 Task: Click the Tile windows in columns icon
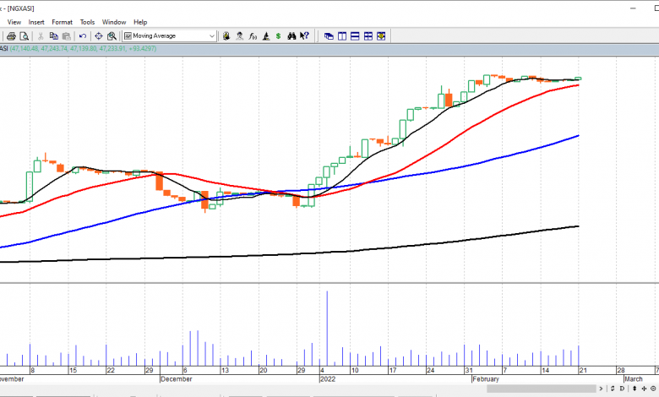(342, 36)
